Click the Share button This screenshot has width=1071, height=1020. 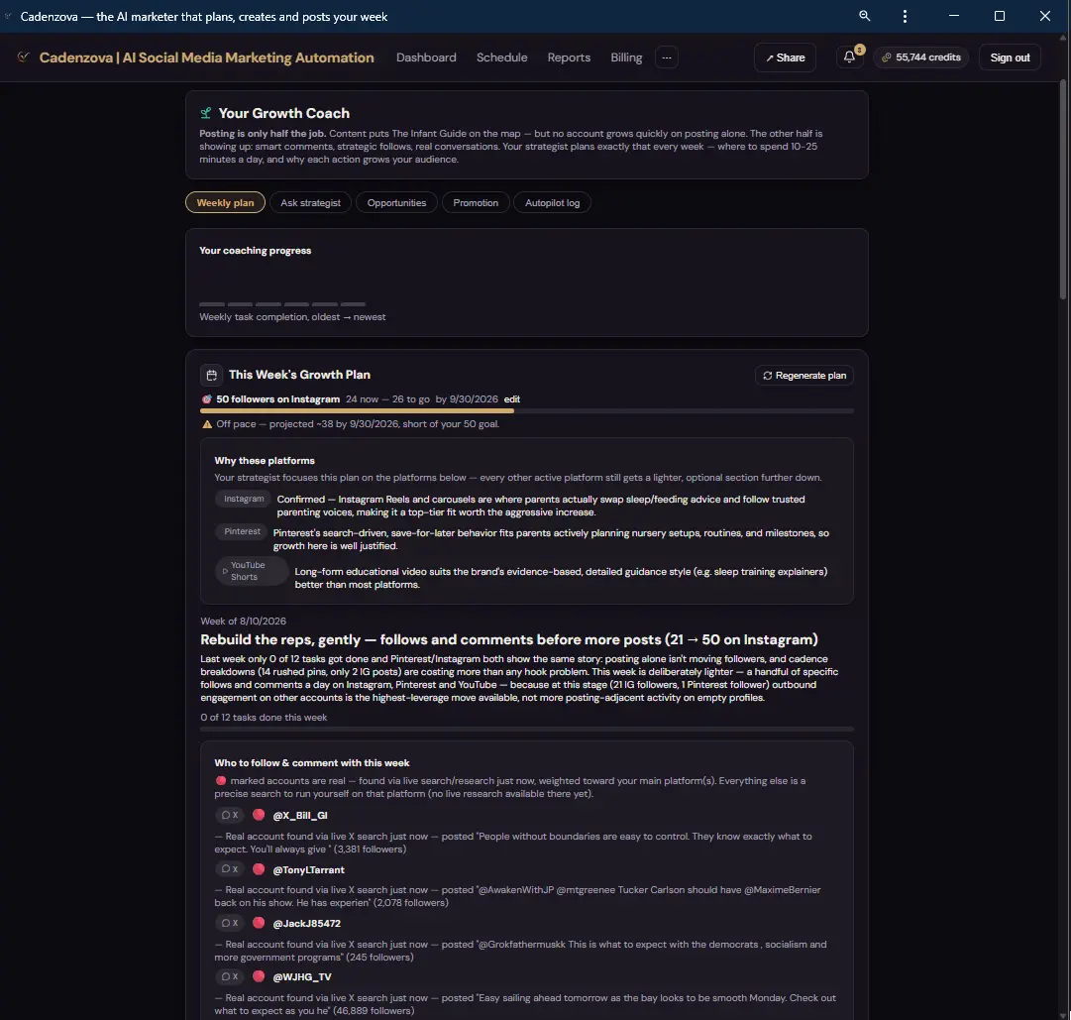click(x=785, y=58)
